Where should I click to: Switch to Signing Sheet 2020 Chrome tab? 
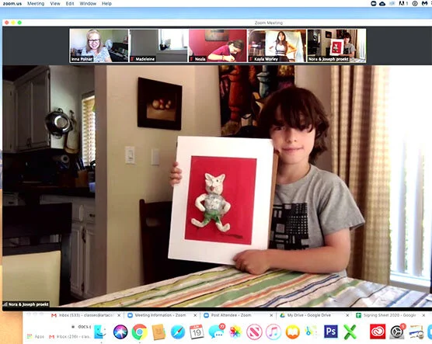pyautogui.click(x=389, y=315)
